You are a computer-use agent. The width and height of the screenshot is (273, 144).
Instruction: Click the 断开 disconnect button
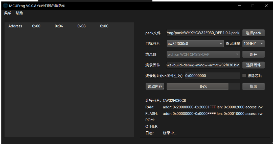(x=253, y=54)
